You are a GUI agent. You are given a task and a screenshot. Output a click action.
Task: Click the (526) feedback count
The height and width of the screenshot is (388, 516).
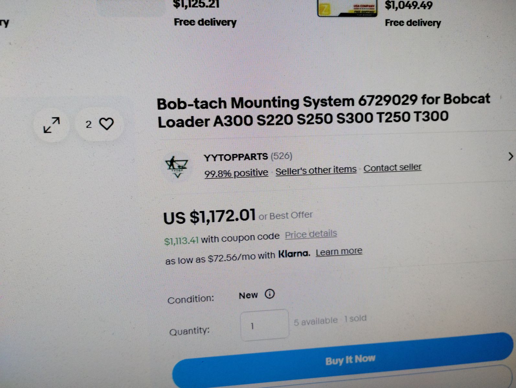[x=281, y=156]
